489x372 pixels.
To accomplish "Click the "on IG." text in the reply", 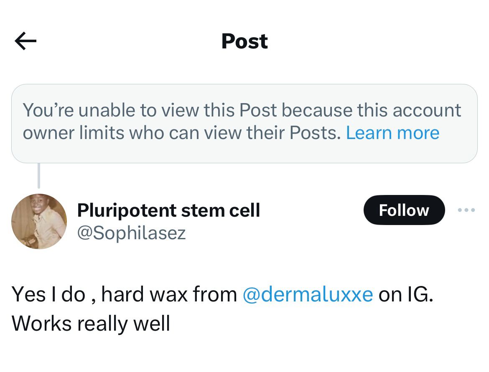I will pyautogui.click(x=406, y=294).
